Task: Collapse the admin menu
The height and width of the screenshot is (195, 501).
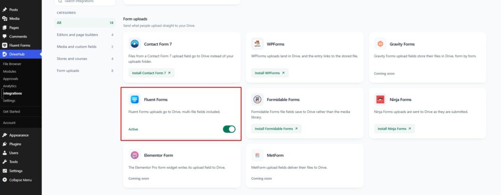Action: coord(21,180)
